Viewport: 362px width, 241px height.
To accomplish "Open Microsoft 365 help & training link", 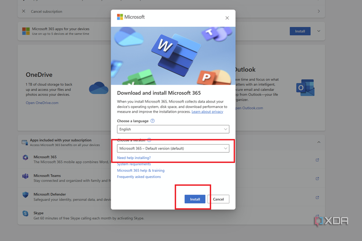I will tap(140, 170).
